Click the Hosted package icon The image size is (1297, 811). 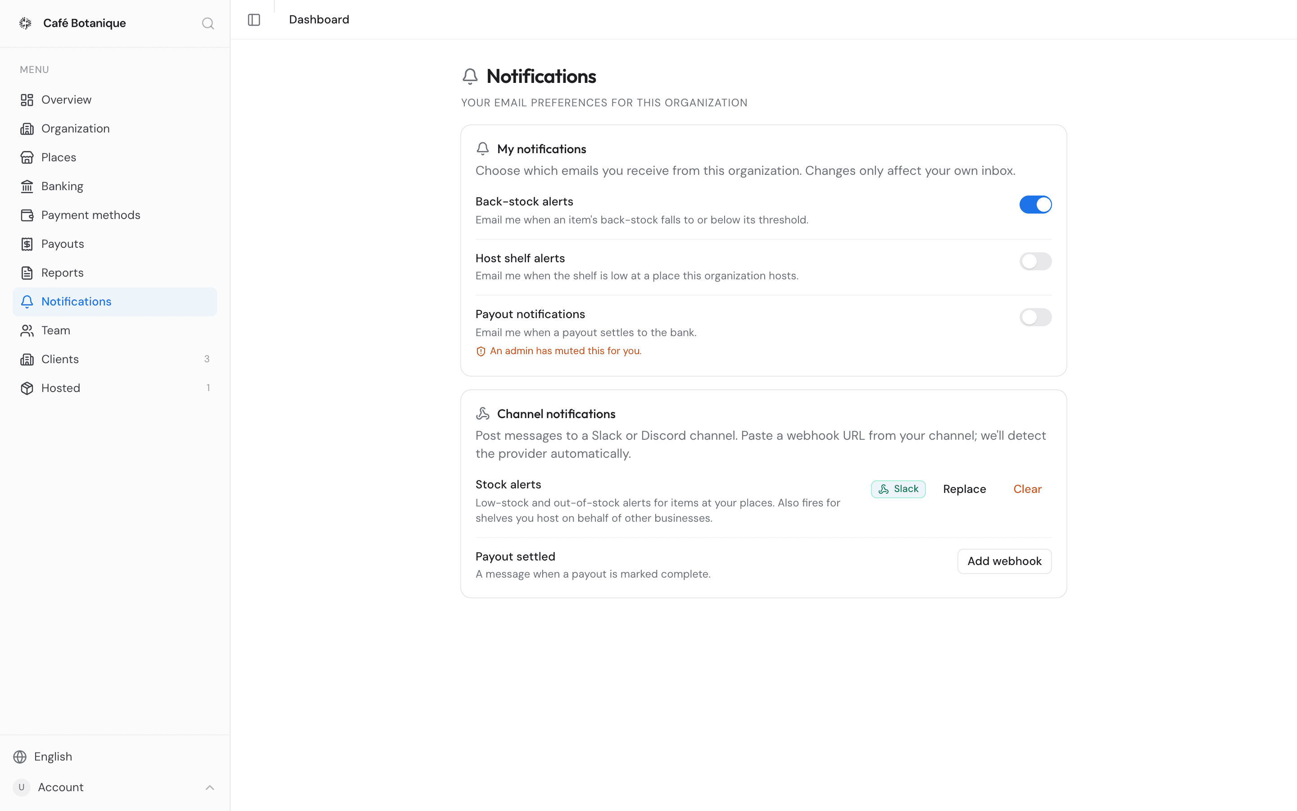pyautogui.click(x=27, y=388)
